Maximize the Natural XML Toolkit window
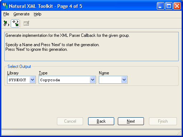Viewport: 183px width, 137px height. [169, 6]
